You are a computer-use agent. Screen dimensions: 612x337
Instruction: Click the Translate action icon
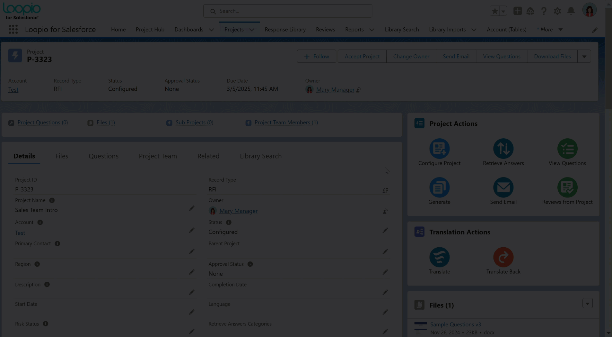(x=439, y=257)
